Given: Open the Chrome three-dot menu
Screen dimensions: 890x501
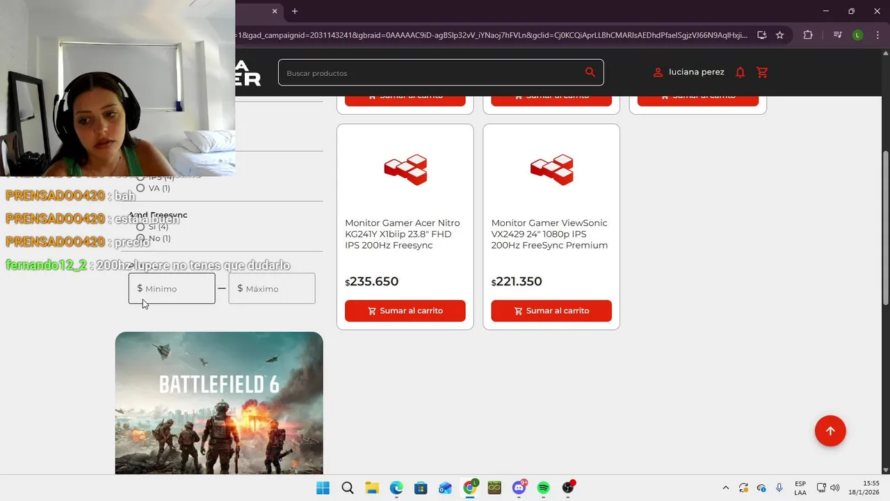Looking at the screenshot, I should click(877, 35).
